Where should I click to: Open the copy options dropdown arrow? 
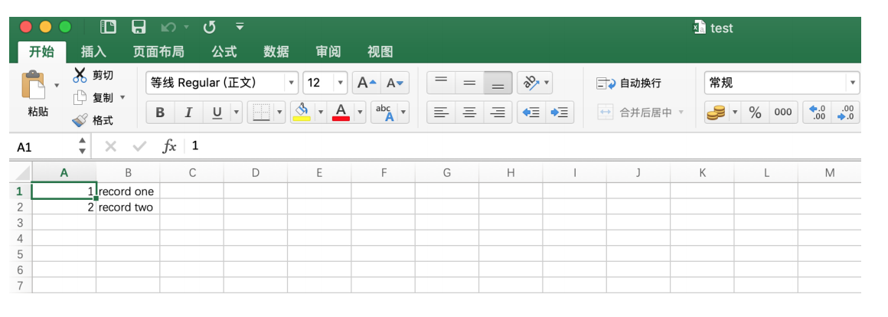122,97
